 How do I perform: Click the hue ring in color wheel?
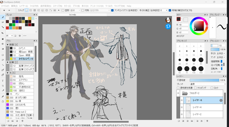[x=207, y=26]
